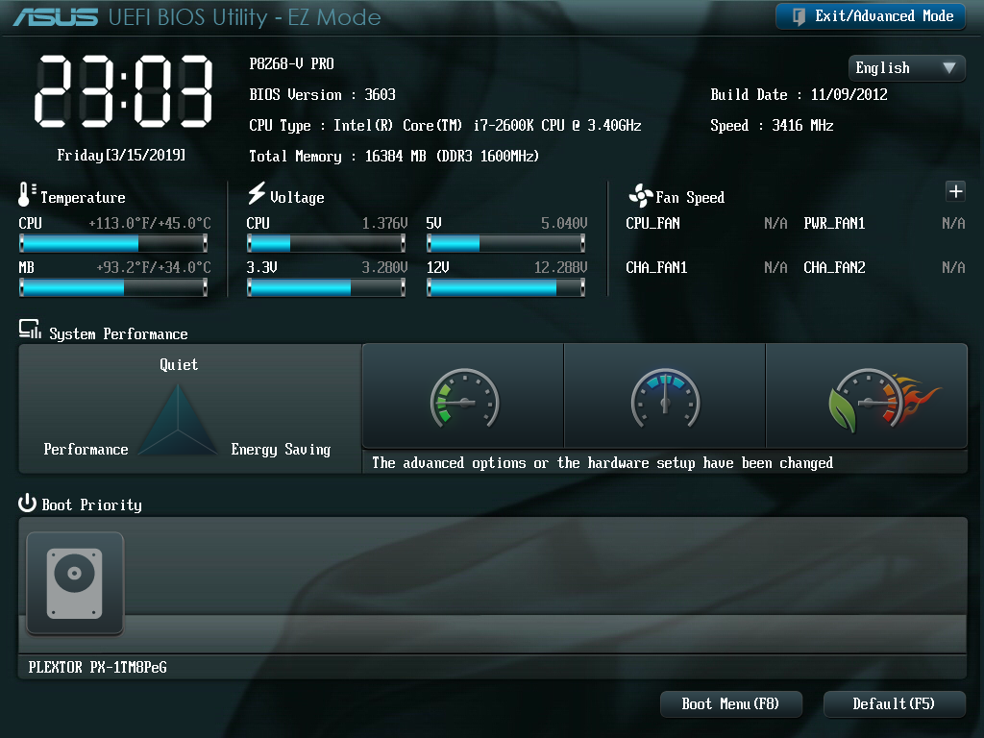The height and width of the screenshot is (738, 984).
Task: Click the Build Date 11/09/2012 text
Action: pos(799,95)
